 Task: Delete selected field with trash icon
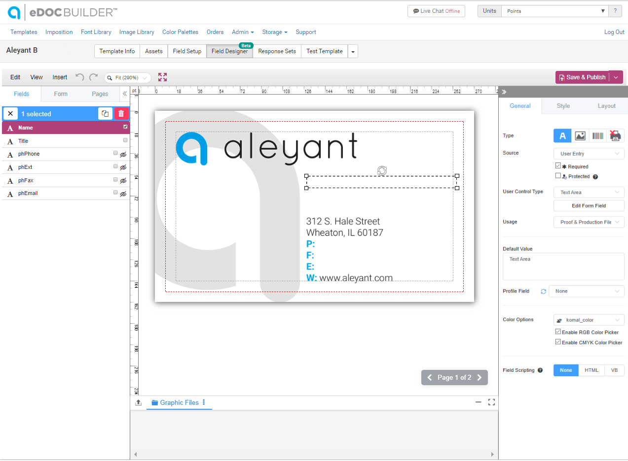pos(121,114)
